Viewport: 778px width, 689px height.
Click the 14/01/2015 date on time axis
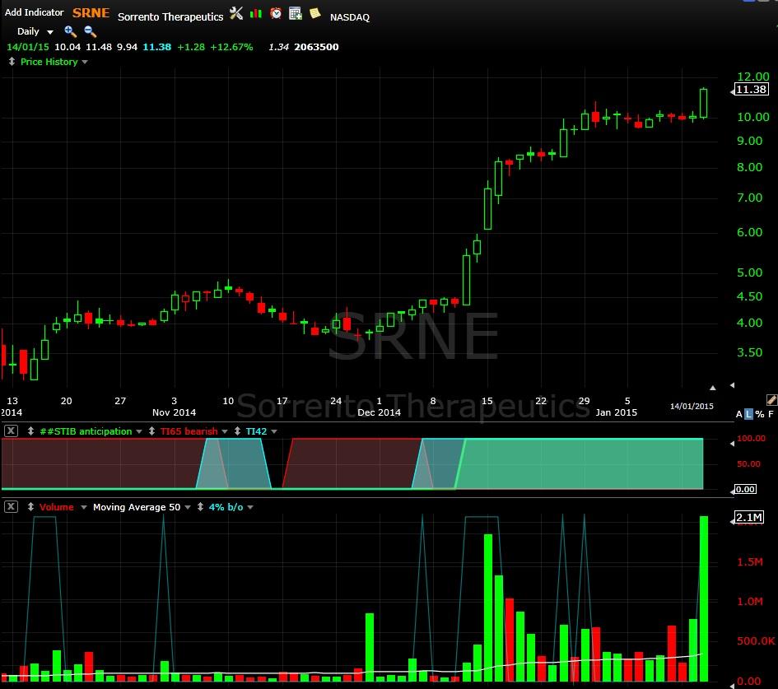click(692, 407)
